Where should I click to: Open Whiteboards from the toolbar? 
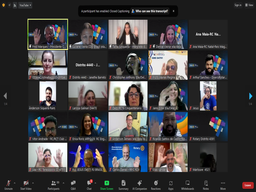(x=187, y=185)
